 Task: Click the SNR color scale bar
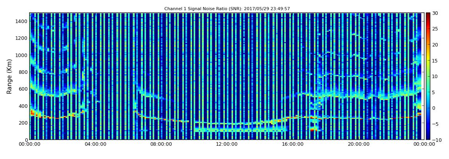point(428,76)
